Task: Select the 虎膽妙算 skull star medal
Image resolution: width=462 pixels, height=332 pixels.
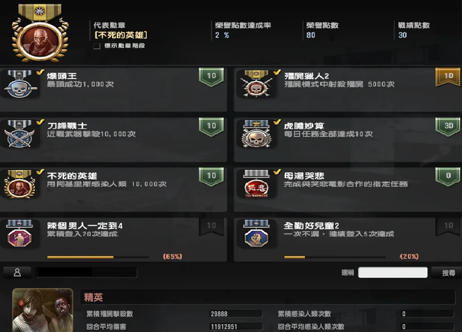Action: [256, 134]
